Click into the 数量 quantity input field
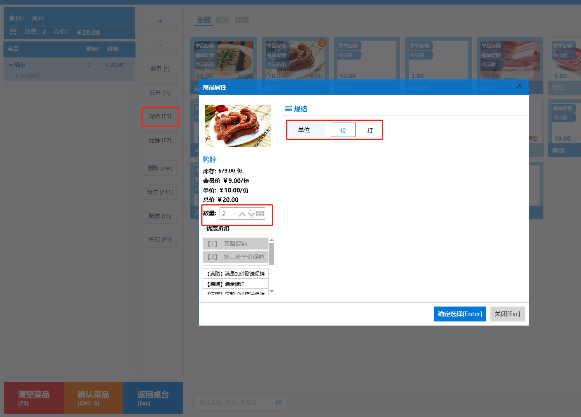 click(229, 214)
